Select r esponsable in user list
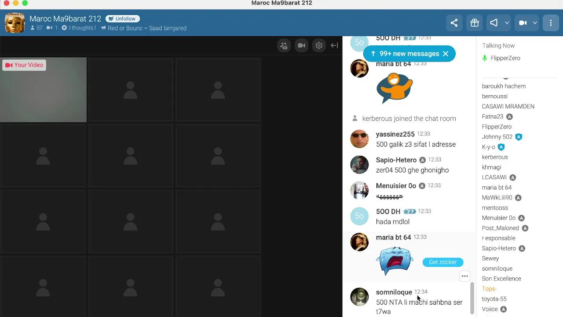This screenshot has height=317, width=563. (498, 238)
